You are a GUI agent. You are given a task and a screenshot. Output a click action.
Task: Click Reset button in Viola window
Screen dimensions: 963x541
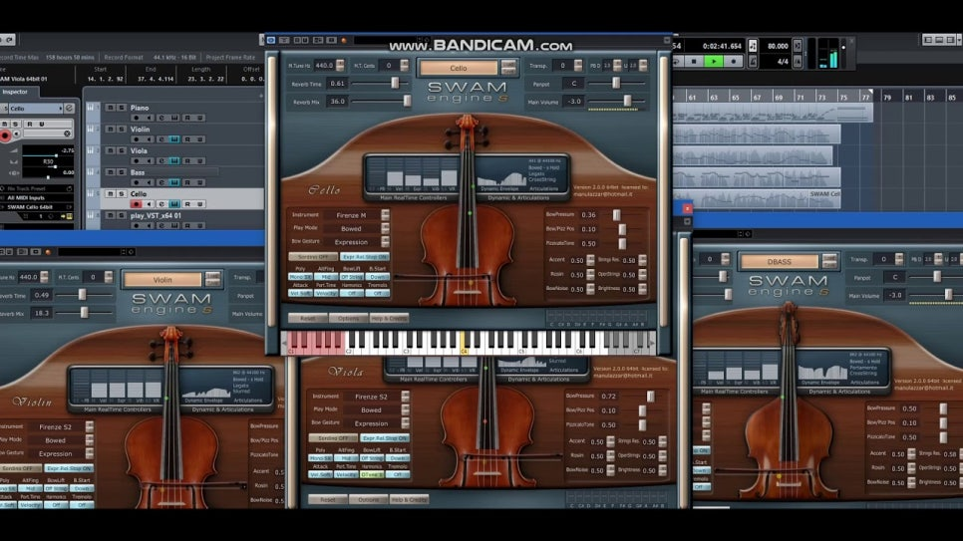[328, 499]
